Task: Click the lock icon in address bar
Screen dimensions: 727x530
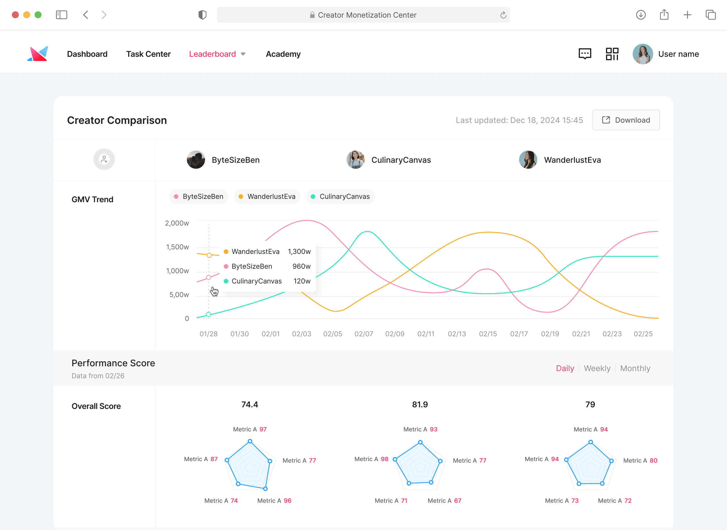Action: pos(312,15)
